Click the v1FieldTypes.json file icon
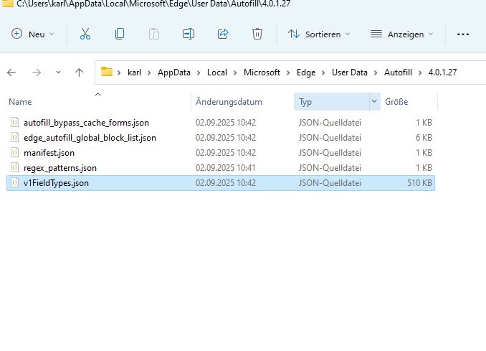 point(14,182)
